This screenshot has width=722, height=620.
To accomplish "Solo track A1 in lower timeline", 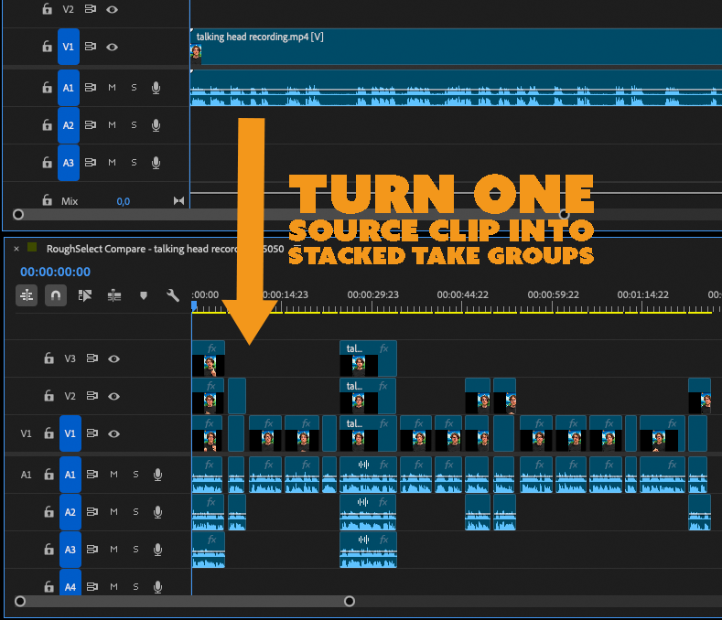I will tap(135, 474).
